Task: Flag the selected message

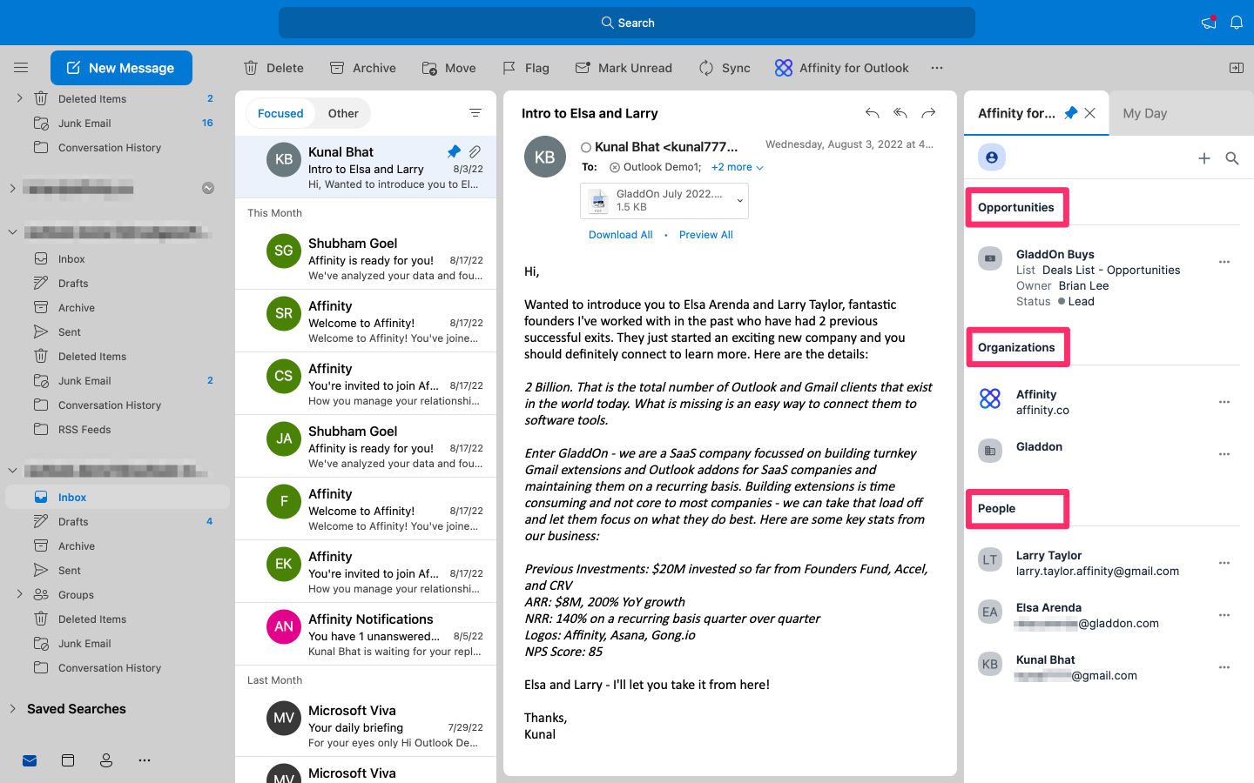Action: (x=526, y=68)
